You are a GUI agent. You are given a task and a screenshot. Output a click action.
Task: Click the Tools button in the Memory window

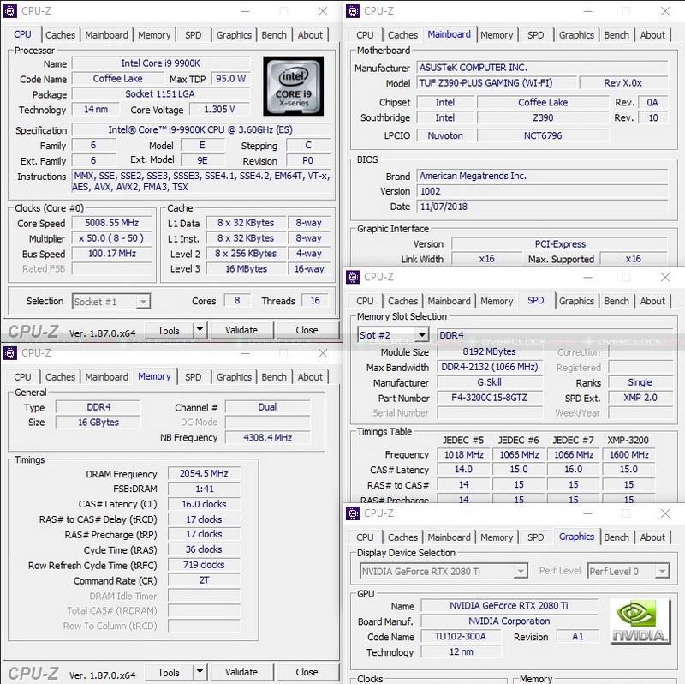pos(169,672)
